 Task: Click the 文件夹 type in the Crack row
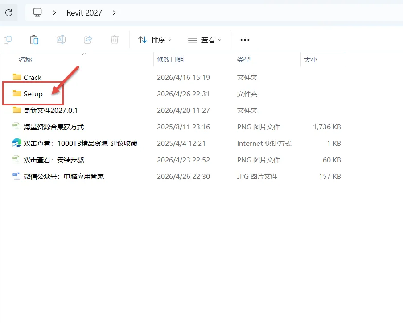point(247,78)
